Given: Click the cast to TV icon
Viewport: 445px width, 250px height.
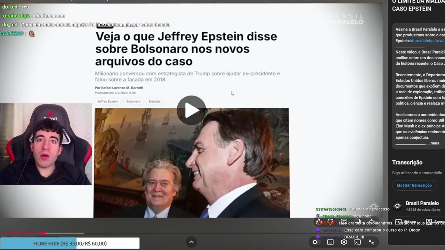Looking at the screenshot, I should point(357,242).
